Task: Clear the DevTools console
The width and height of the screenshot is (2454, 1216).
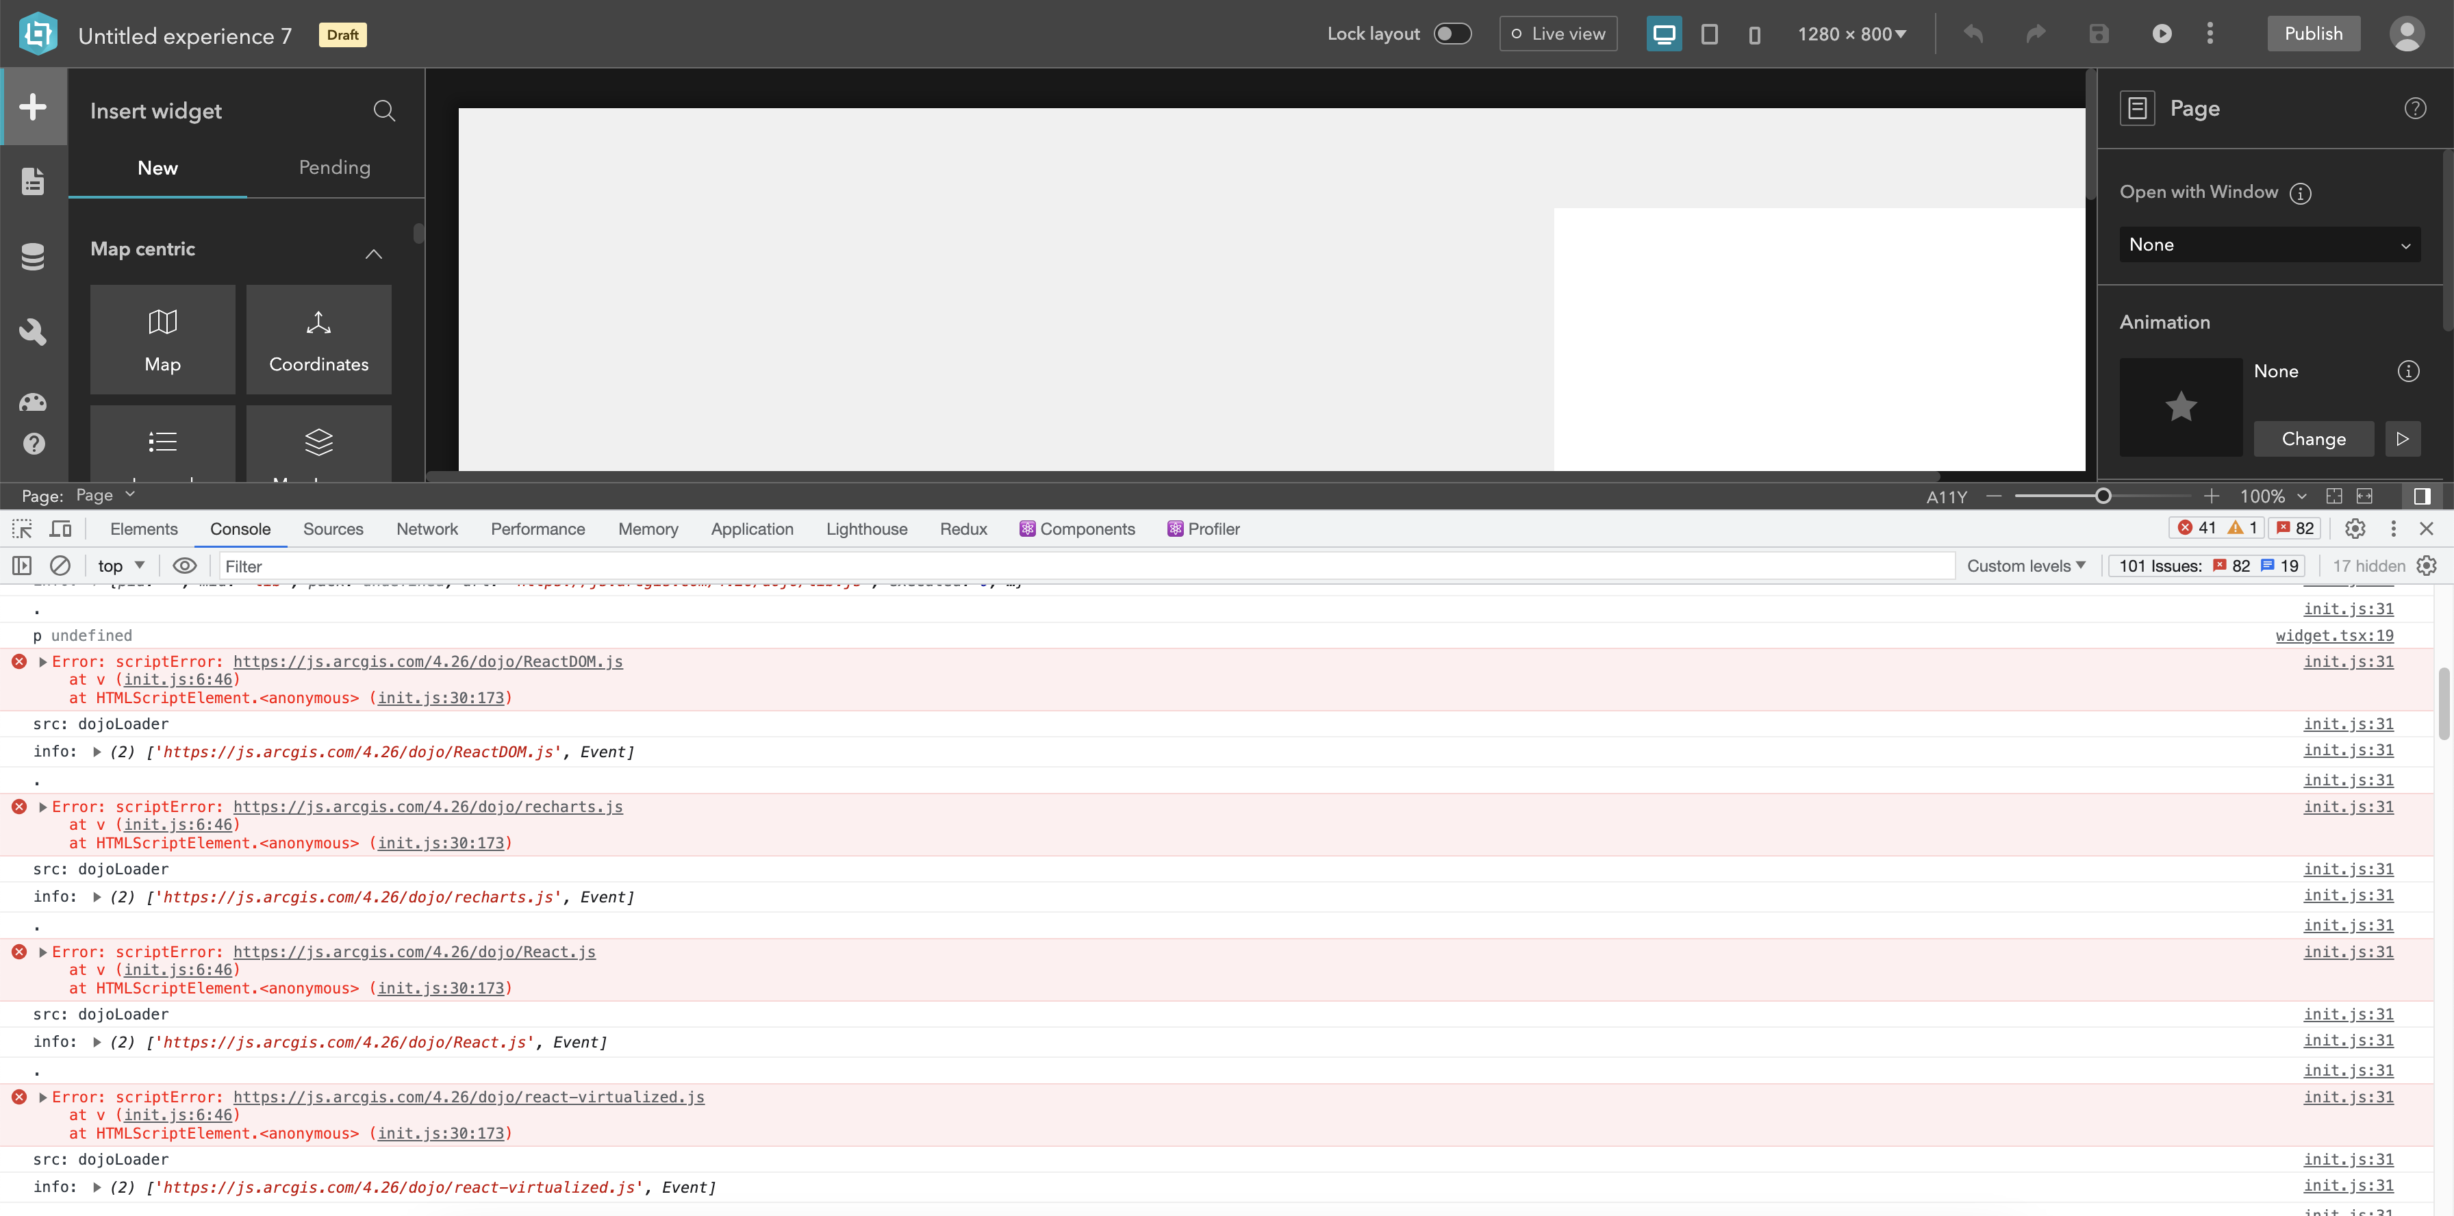Action: 60,566
